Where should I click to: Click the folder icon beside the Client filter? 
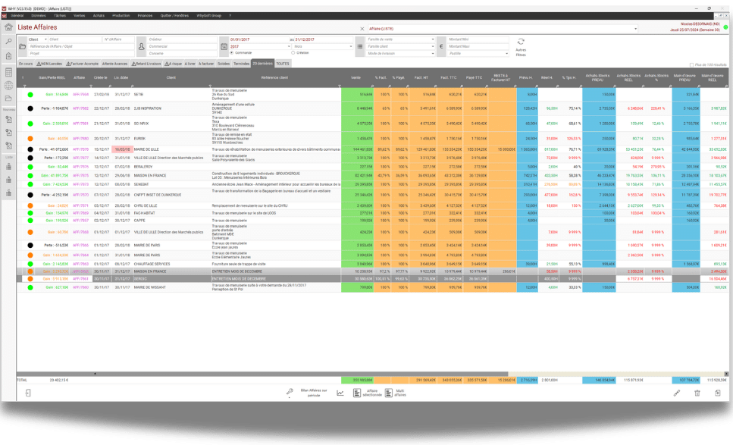pos(23,47)
